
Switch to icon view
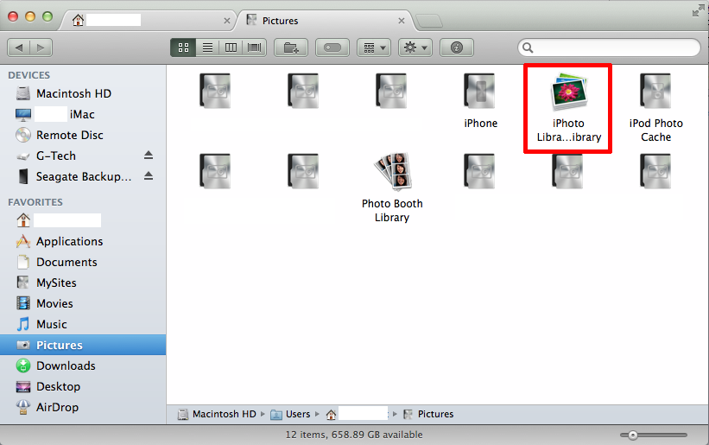tap(183, 48)
